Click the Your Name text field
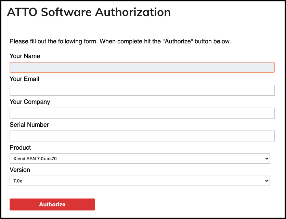This screenshot has height=219, width=286. click(142, 67)
